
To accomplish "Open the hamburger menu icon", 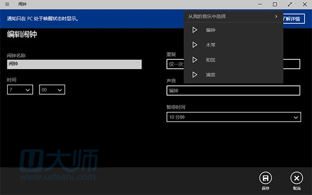I will (7, 4).
